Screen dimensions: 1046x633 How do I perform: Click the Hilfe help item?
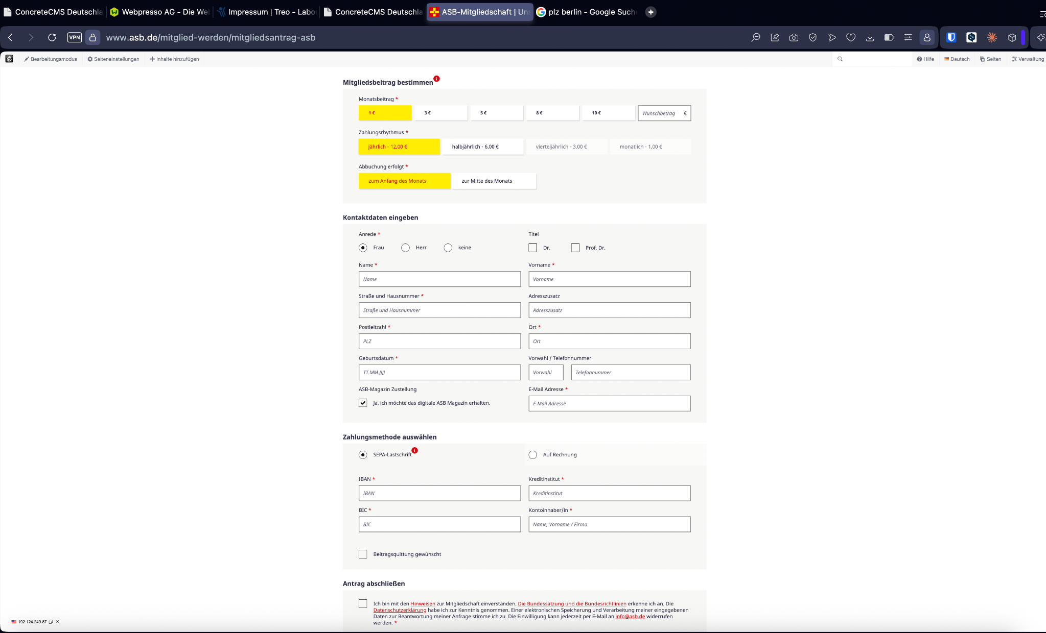coord(925,59)
